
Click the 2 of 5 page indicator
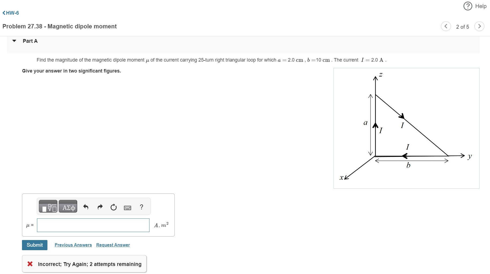pyautogui.click(x=462, y=26)
